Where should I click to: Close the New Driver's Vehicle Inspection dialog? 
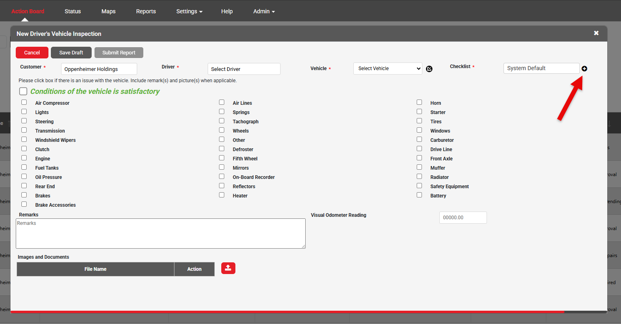point(596,33)
